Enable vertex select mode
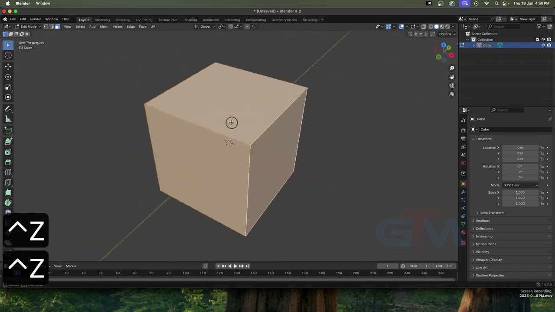The image size is (555, 312). (46, 26)
